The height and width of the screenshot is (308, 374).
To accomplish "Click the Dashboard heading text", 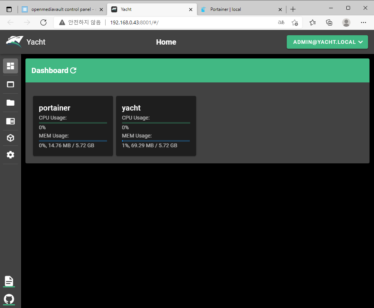I will [x=50, y=70].
